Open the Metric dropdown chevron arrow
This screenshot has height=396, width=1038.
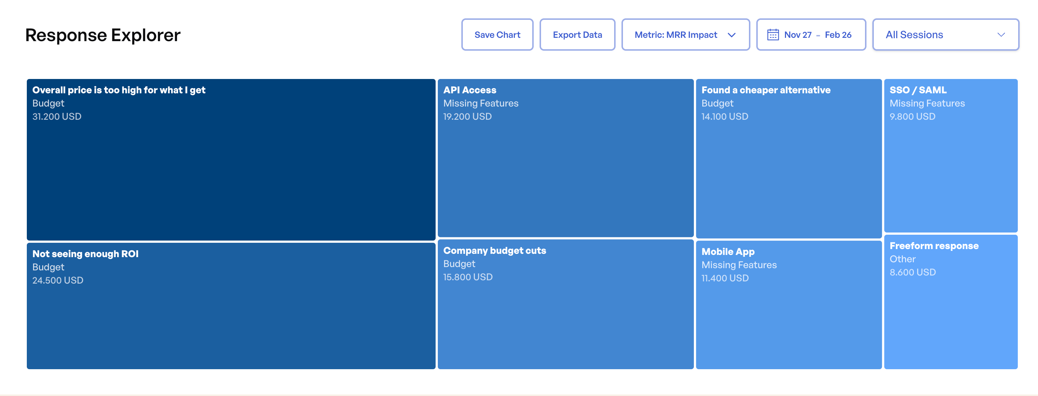(732, 35)
